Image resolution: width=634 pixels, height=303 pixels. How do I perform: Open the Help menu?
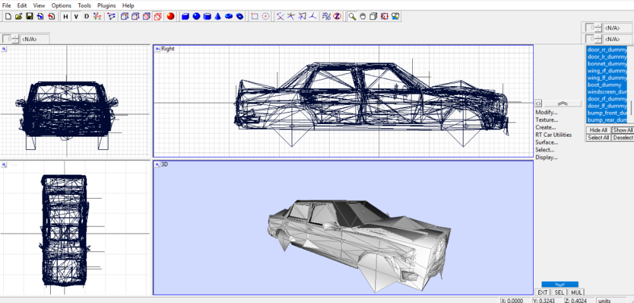click(x=128, y=6)
